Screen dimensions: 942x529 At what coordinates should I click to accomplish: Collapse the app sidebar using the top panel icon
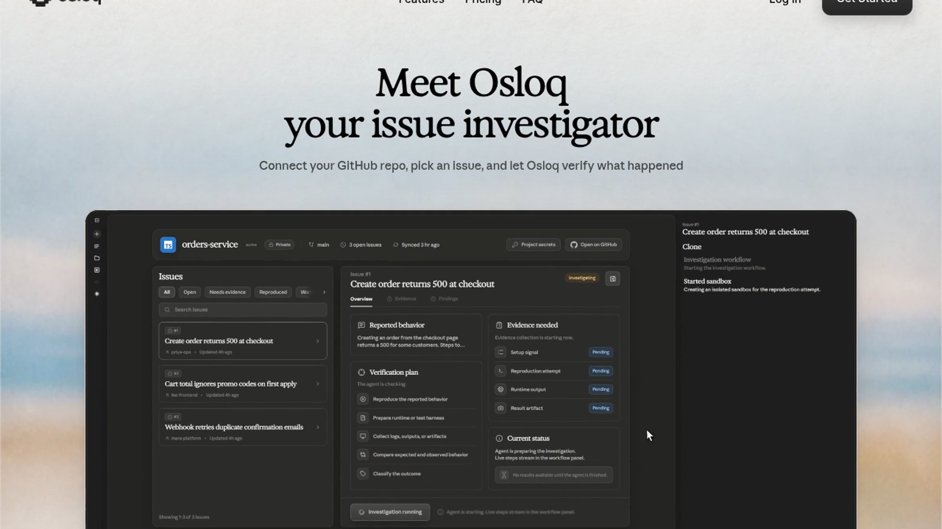click(x=97, y=220)
